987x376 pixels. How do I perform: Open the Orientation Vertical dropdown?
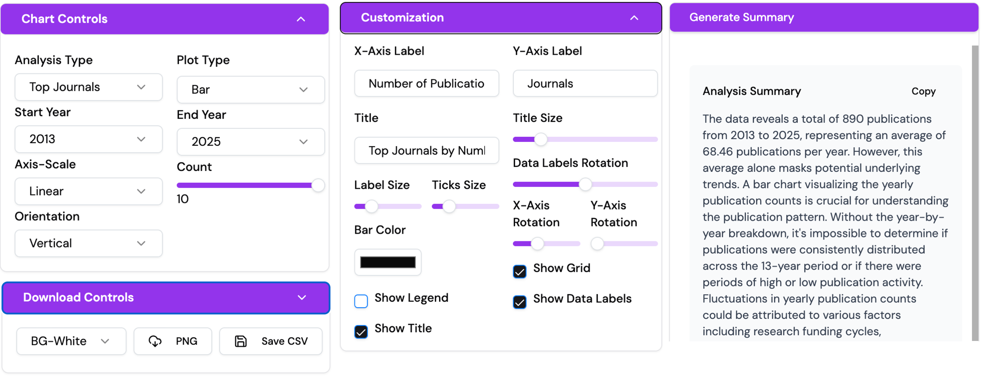pyautogui.click(x=88, y=243)
